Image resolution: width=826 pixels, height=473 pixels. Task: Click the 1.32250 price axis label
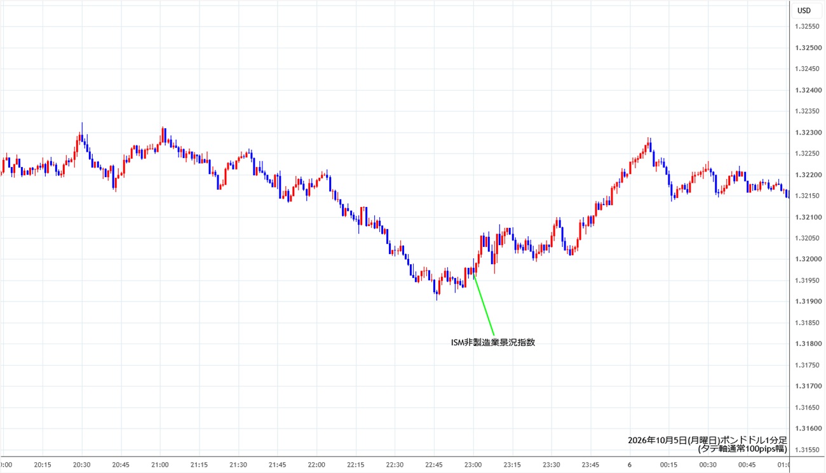point(806,153)
